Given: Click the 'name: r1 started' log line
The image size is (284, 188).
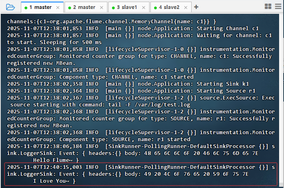Looking at the screenshot, I should pos(98,139).
